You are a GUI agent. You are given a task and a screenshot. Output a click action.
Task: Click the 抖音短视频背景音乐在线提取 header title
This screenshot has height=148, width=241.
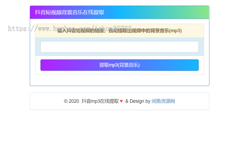coord(69,12)
